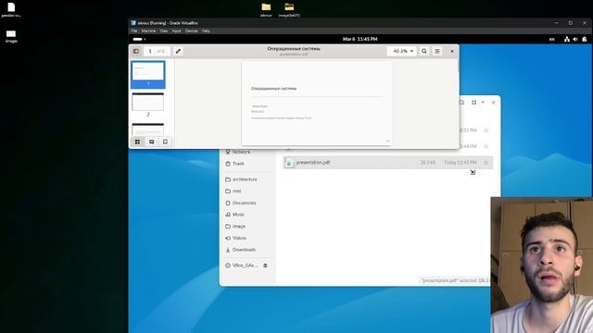Select the presentation.pdf file row
593x333 pixels.
click(x=387, y=163)
